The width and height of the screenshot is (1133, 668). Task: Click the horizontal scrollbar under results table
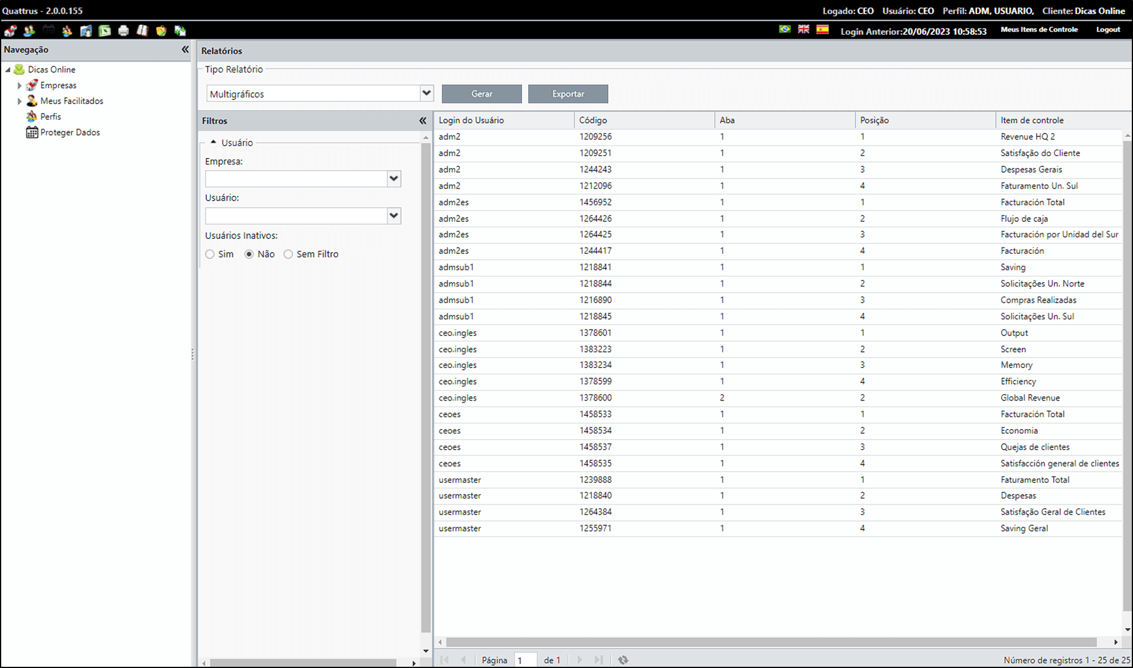771,642
